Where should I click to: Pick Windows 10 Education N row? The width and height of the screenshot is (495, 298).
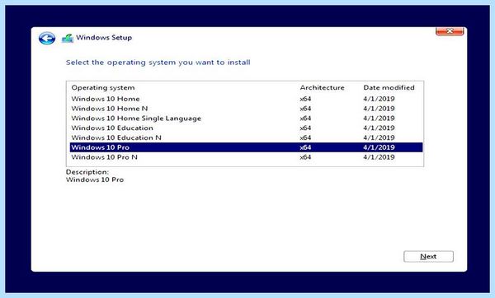click(x=246, y=138)
